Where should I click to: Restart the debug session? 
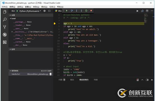pyautogui.click(x=86, y=10)
